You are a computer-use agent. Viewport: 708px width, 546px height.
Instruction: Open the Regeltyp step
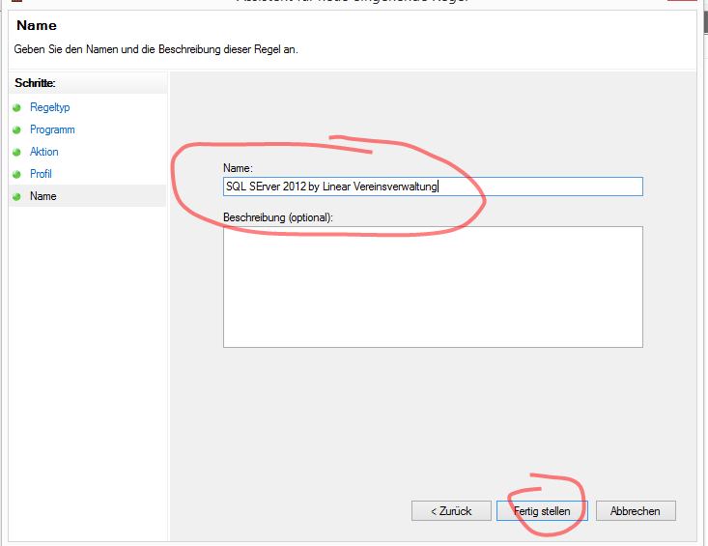click(x=49, y=107)
